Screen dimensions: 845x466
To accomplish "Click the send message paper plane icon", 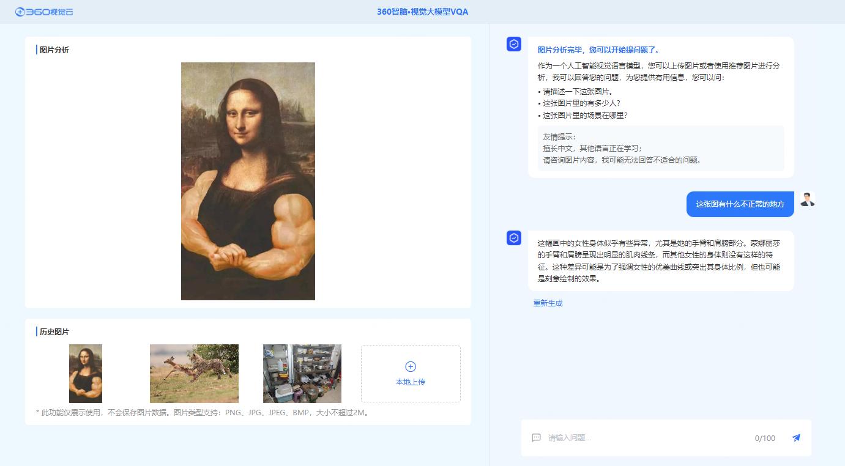I will [x=795, y=438].
